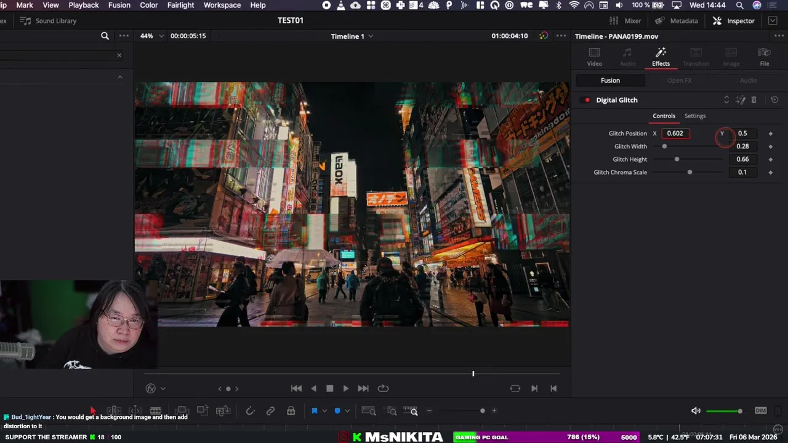
Task: Click the Glitch Position Y value field
Action: click(x=742, y=134)
